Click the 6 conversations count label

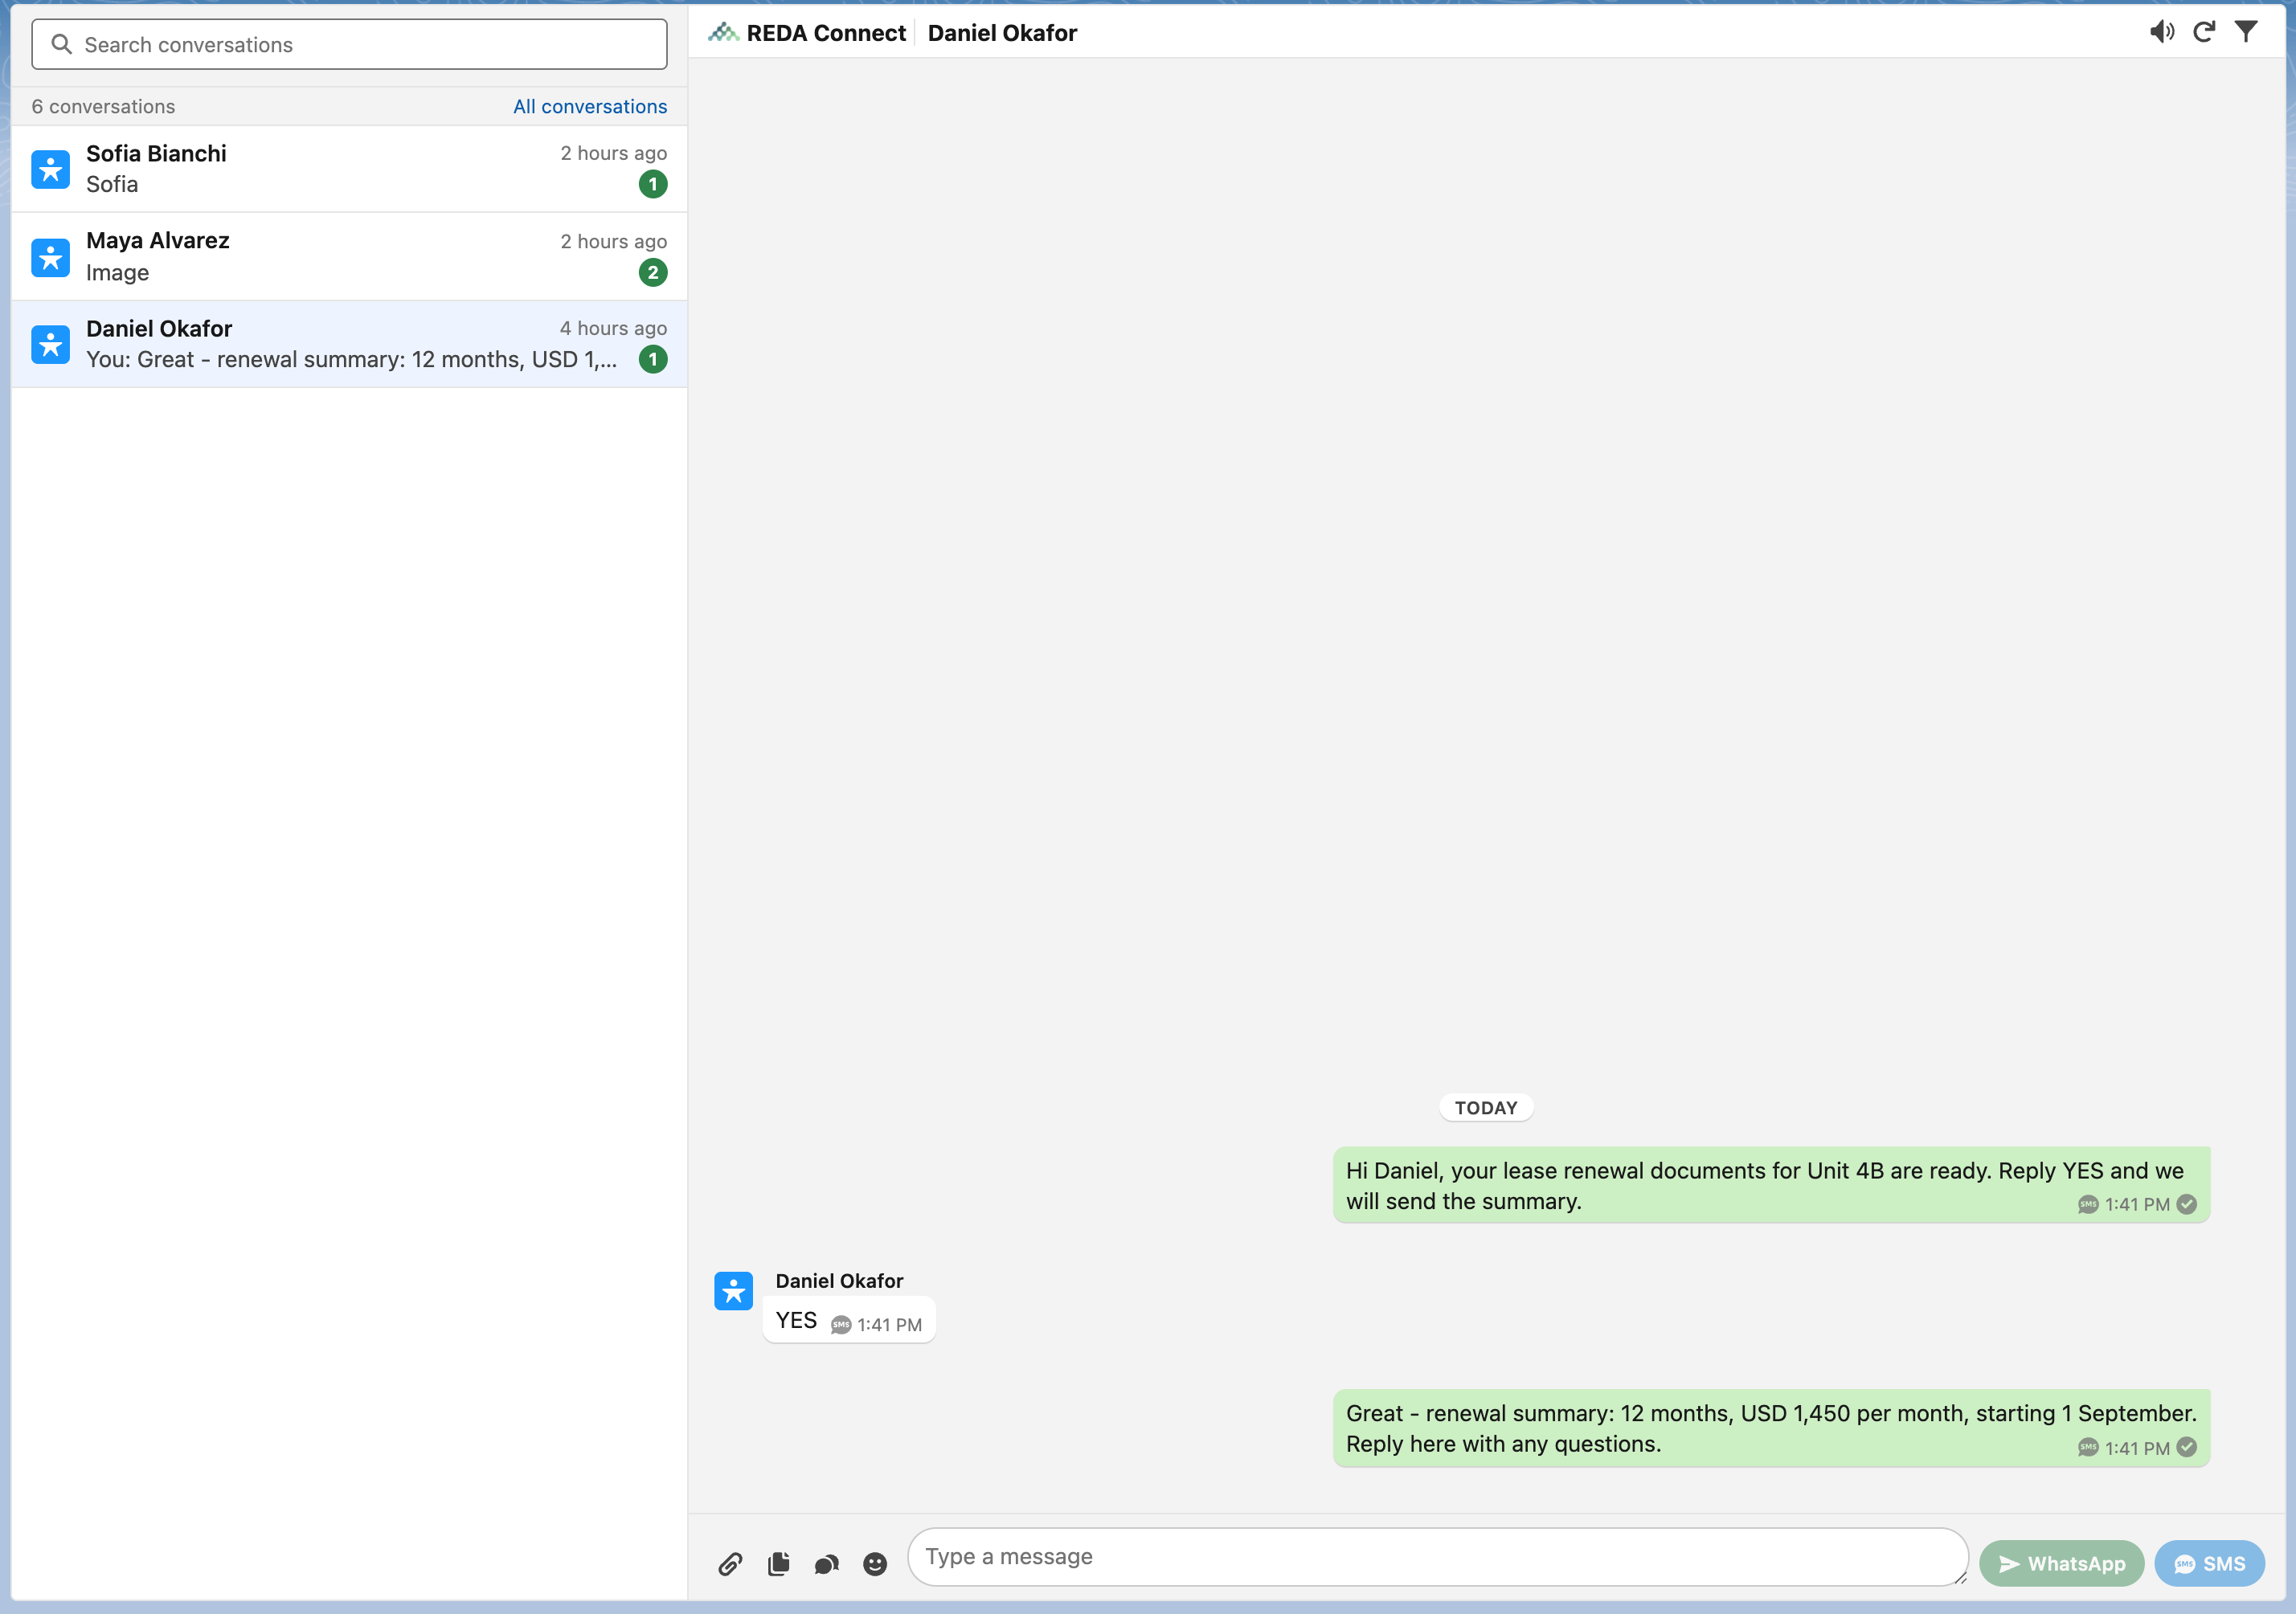coord(103,106)
